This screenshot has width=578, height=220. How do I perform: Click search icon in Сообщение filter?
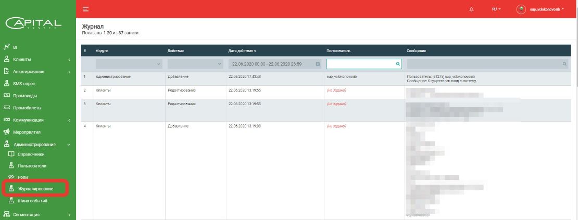click(x=564, y=64)
